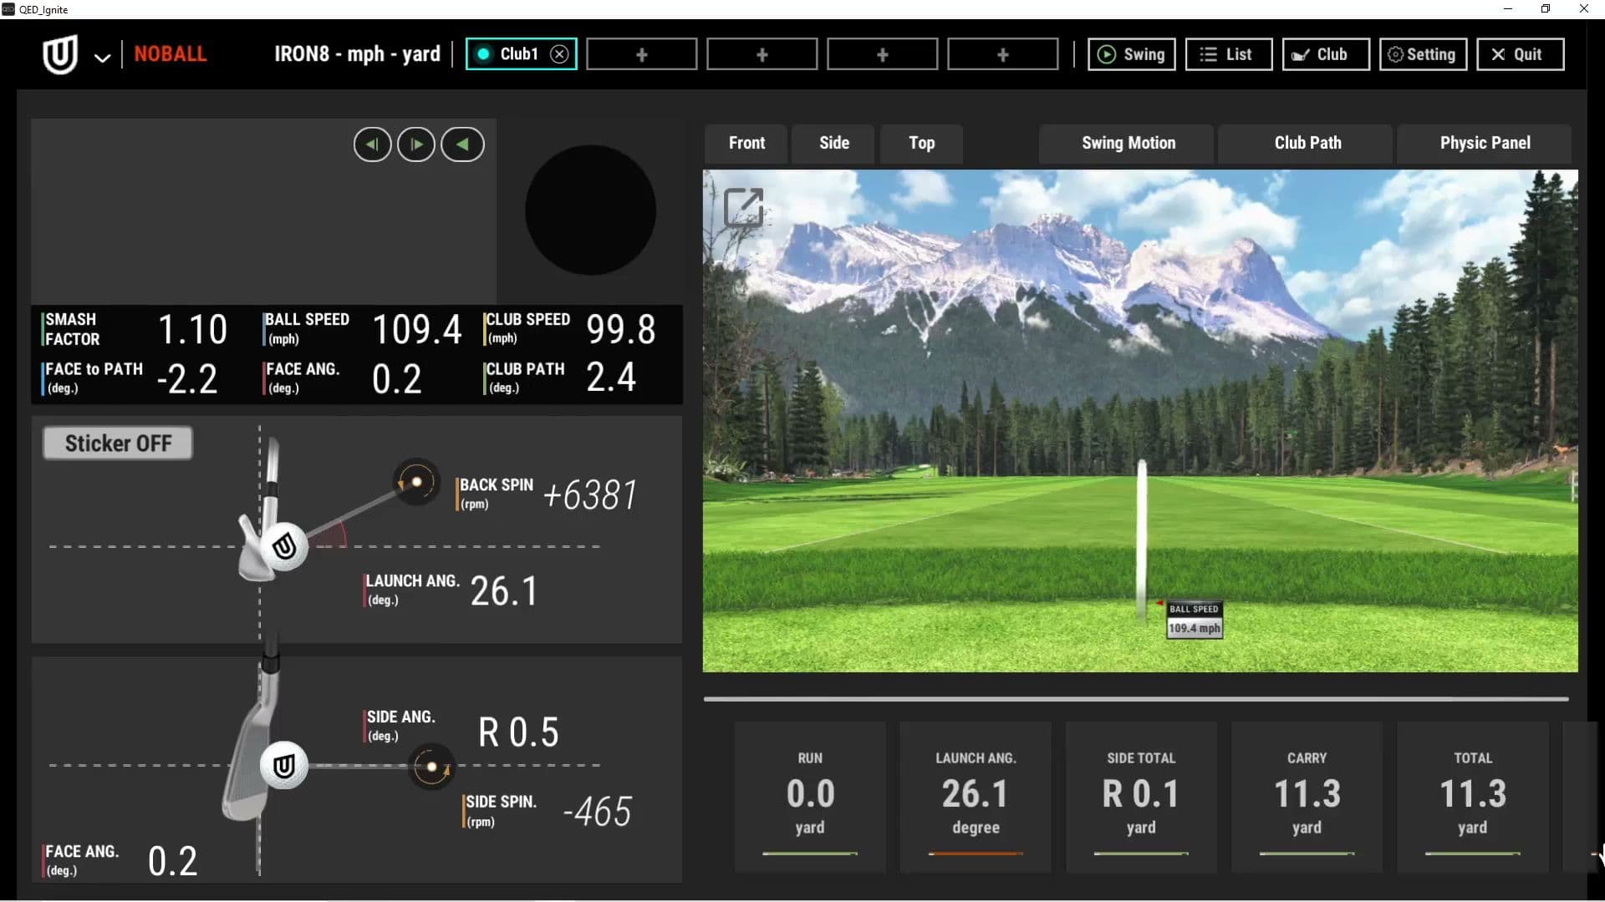Screen dimensions: 1605x902
Task: Open the IRON8 club selector
Action: click(x=357, y=53)
